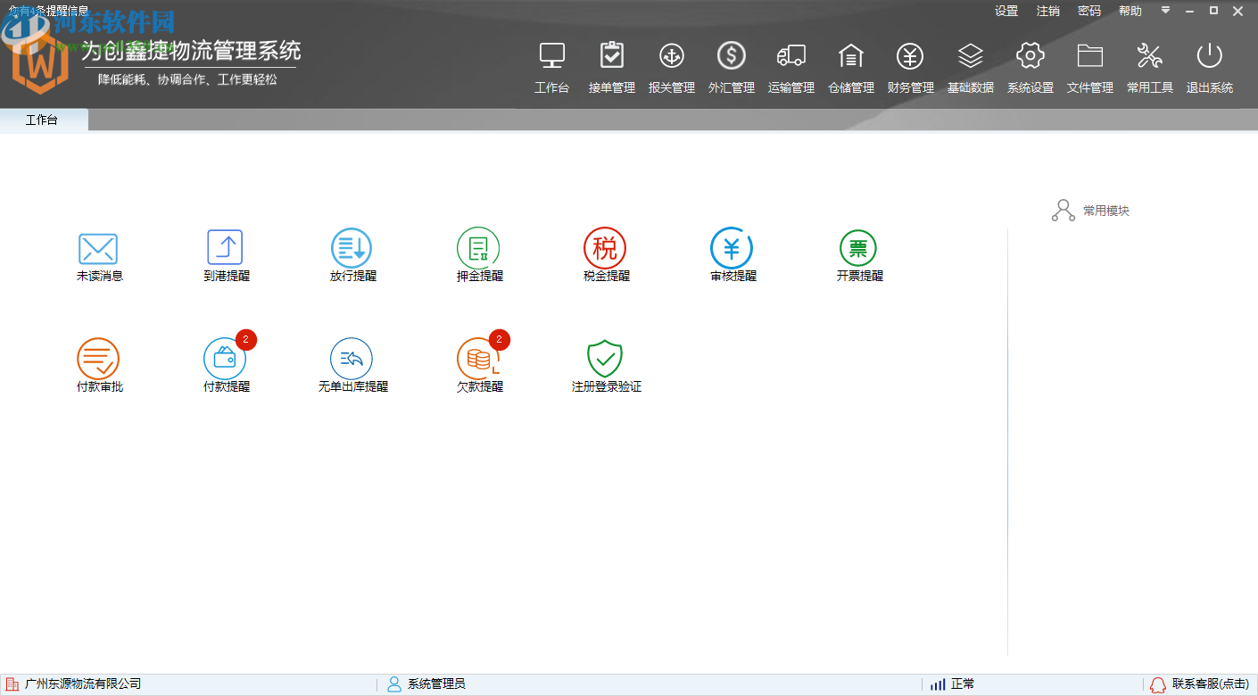Click 注销 menu item

pyautogui.click(x=1048, y=11)
